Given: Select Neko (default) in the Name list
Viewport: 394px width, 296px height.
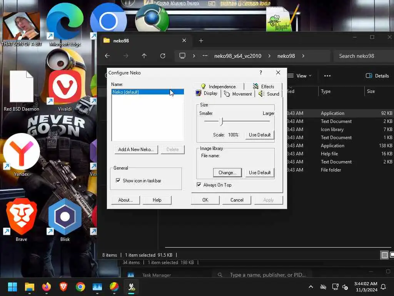Looking at the screenshot, I should (x=147, y=92).
